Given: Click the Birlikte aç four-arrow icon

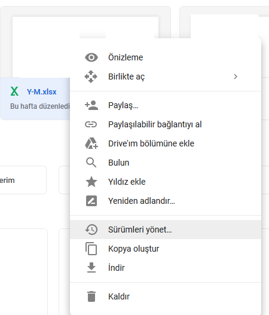Looking at the screenshot, I should 91,77.
